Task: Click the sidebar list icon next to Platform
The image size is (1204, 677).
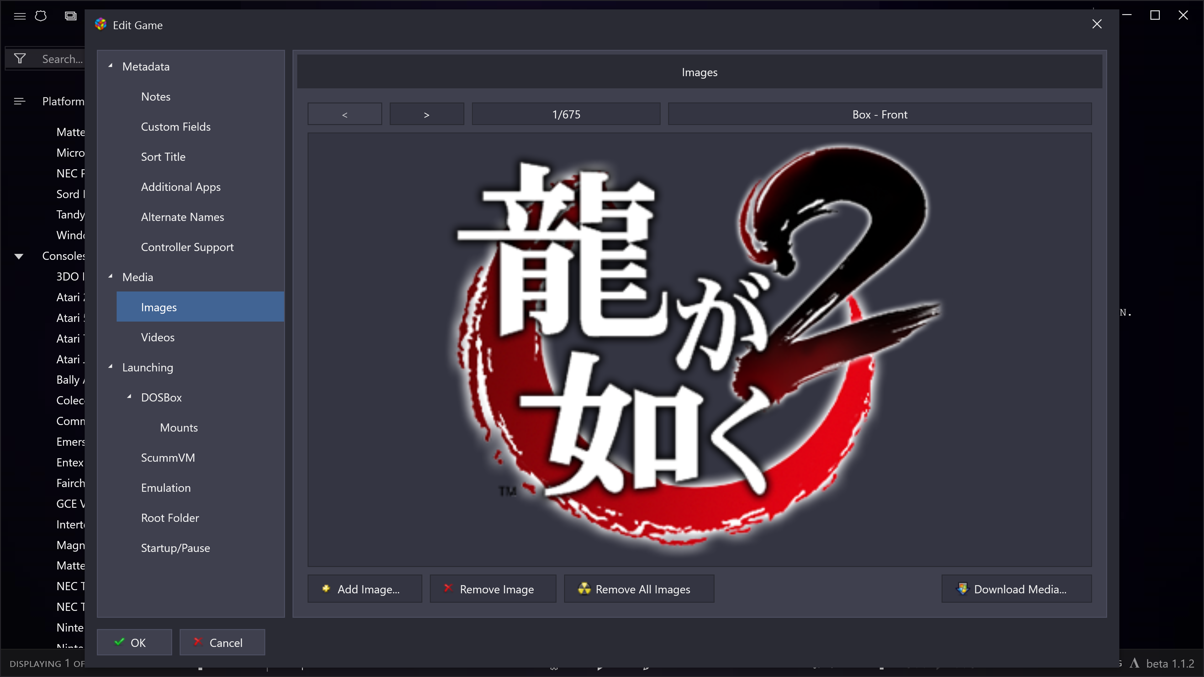Action: coord(20,101)
